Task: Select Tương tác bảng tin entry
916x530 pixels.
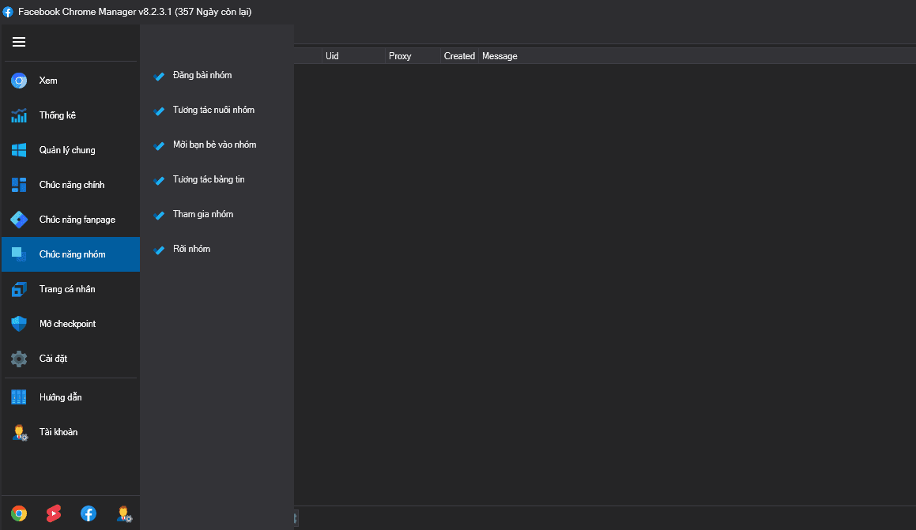Action: coord(209,179)
